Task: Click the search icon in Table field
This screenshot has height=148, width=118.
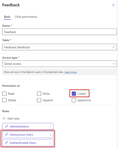Action: [x=114, y=47]
